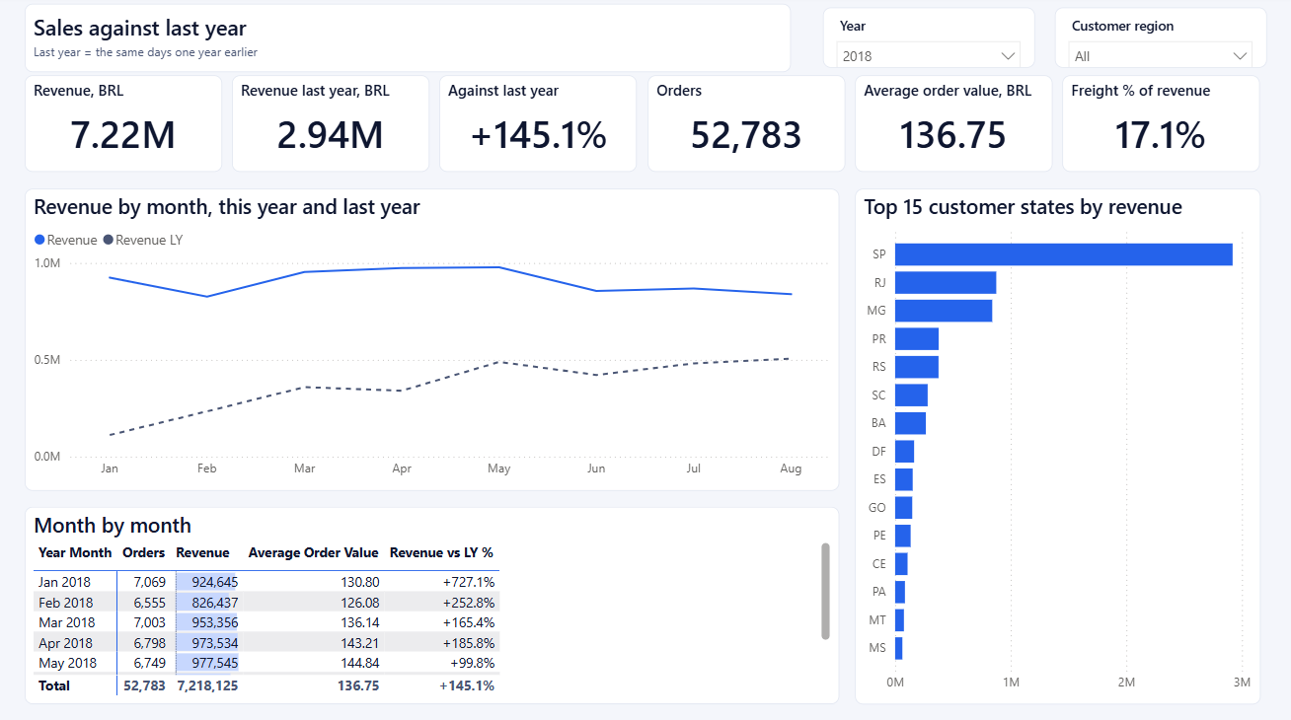Click the blue Revenue legend item
Image resolution: width=1291 pixels, height=720 pixels.
pyautogui.click(x=66, y=240)
